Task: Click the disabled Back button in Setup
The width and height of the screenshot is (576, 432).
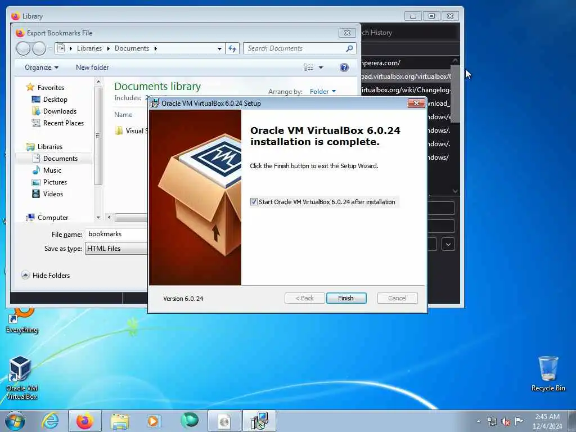Action: pos(304,298)
